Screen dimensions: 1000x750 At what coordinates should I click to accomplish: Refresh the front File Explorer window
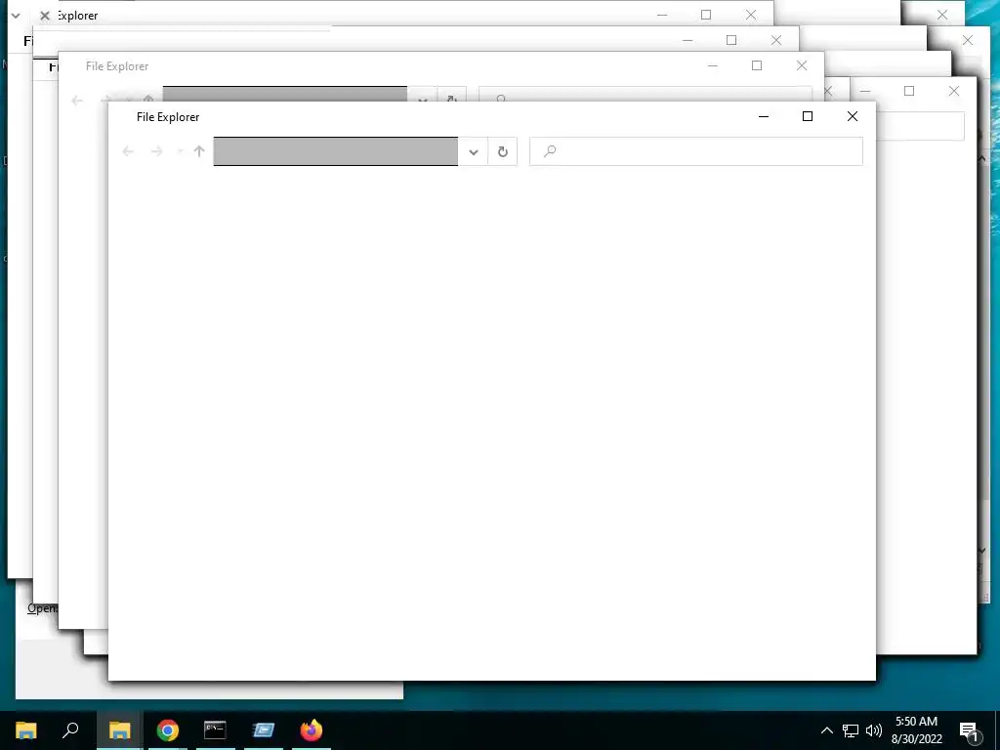pyautogui.click(x=503, y=151)
